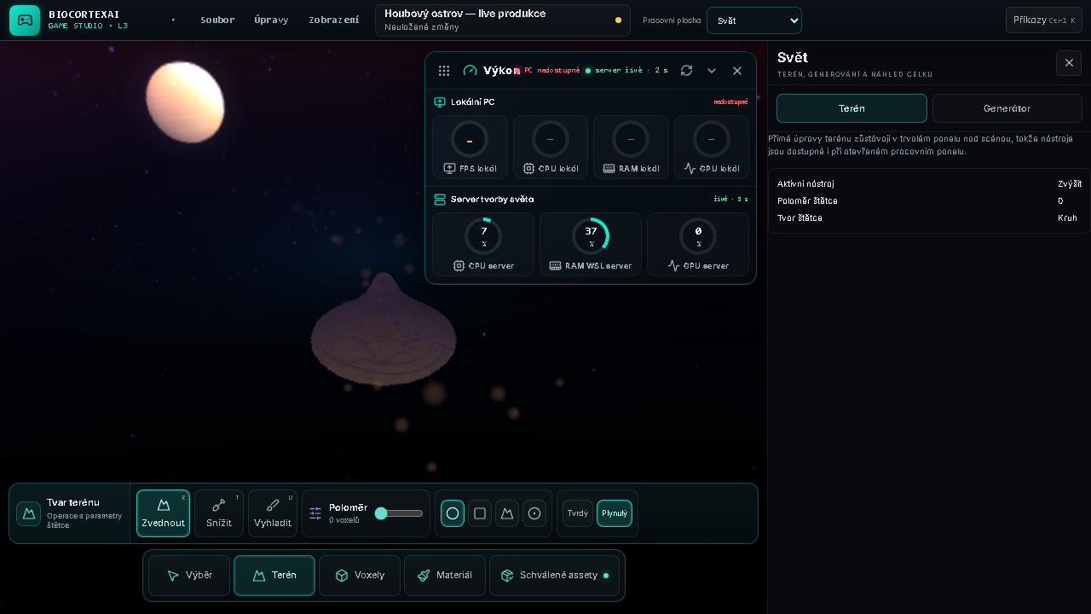
Task: Select the RAM WSL server gauge card
Action: tap(591, 244)
